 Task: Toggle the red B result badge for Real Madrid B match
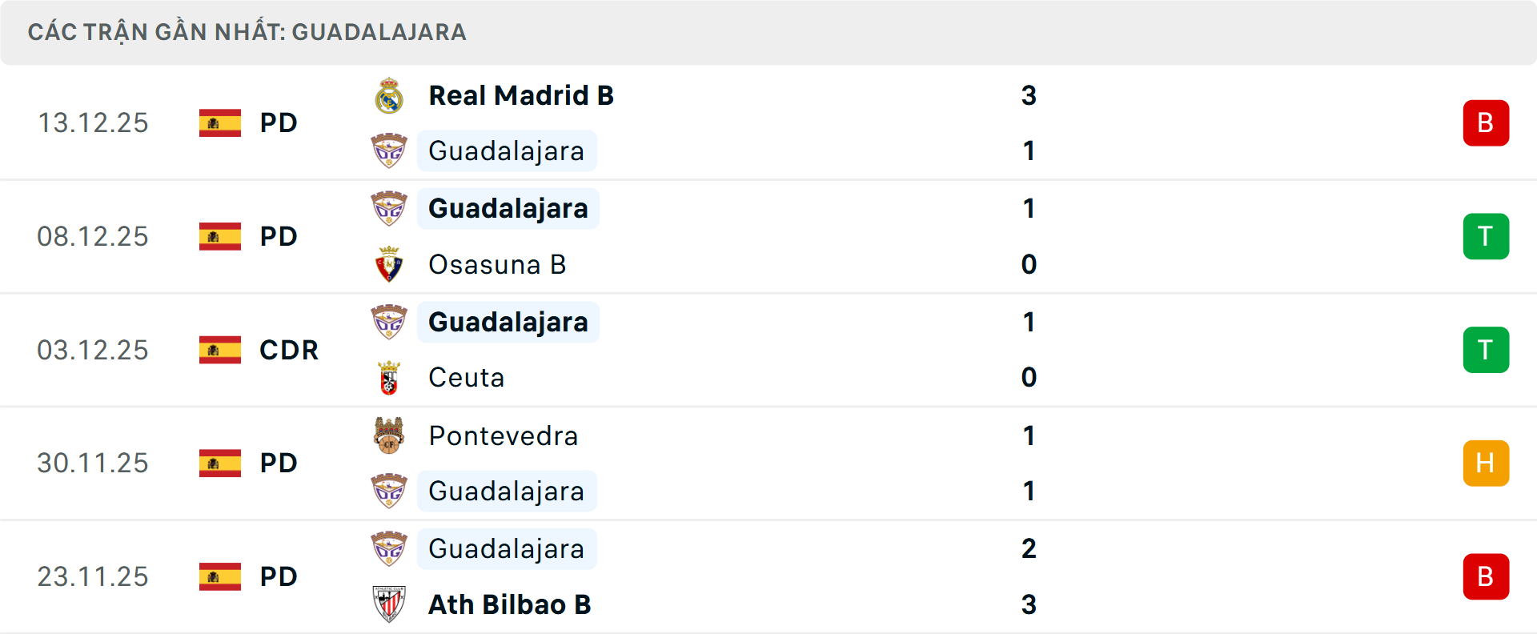pyautogui.click(x=1487, y=122)
